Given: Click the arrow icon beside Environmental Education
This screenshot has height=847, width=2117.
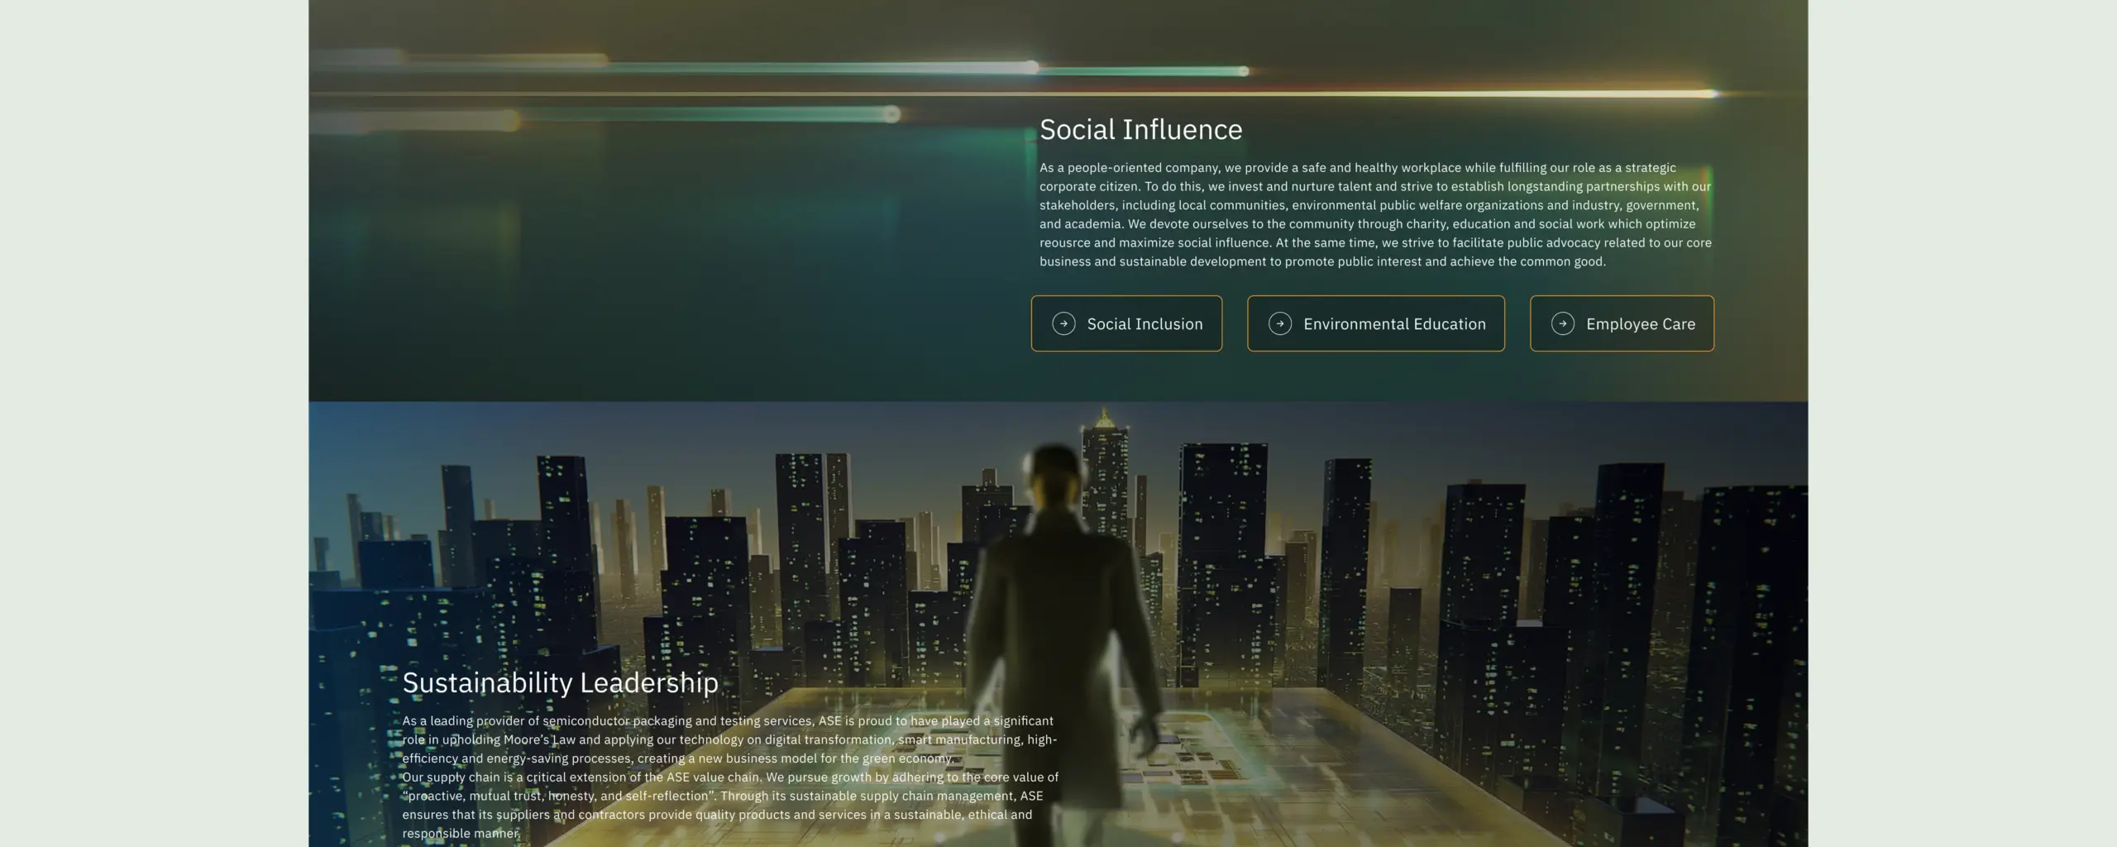Looking at the screenshot, I should [x=1279, y=323].
